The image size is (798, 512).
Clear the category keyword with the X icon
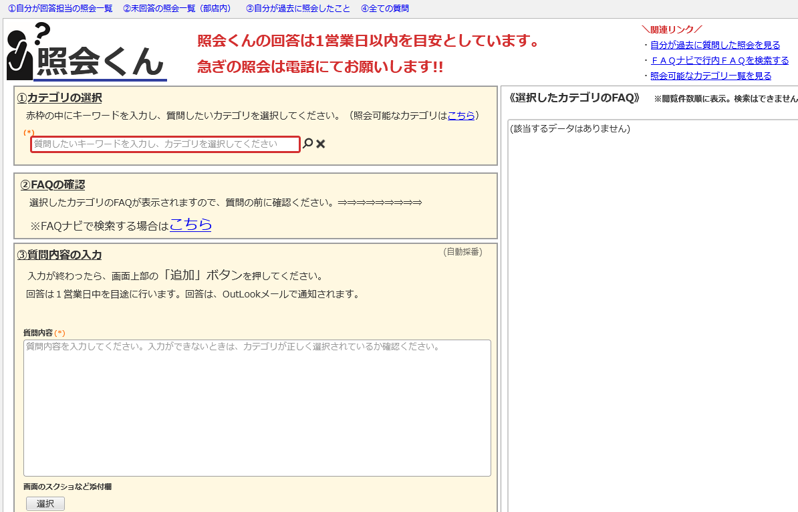click(321, 144)
